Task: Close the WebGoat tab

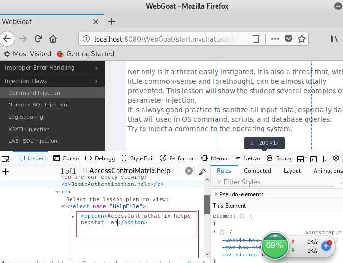Action: coord(95,22)
